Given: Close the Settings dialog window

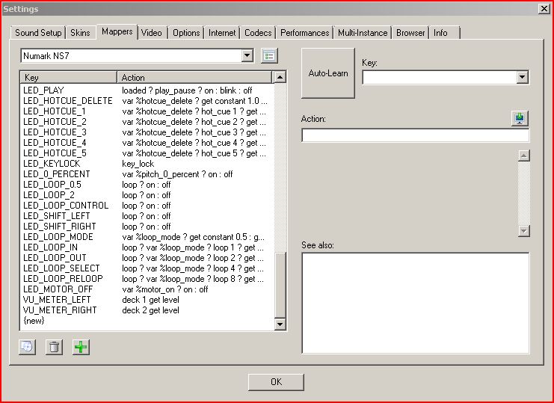Looking at the screenshot, I should (544, 8).
